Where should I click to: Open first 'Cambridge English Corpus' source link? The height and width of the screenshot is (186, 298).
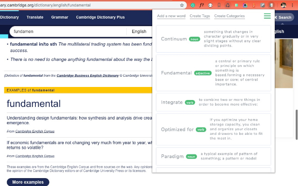click(35, 131)
